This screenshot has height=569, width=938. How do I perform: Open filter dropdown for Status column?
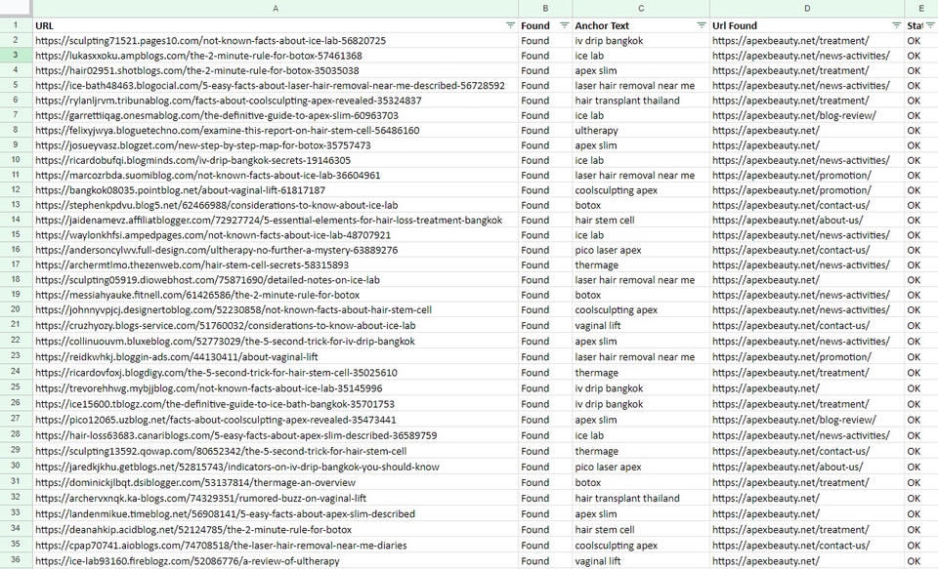(931, 25)
